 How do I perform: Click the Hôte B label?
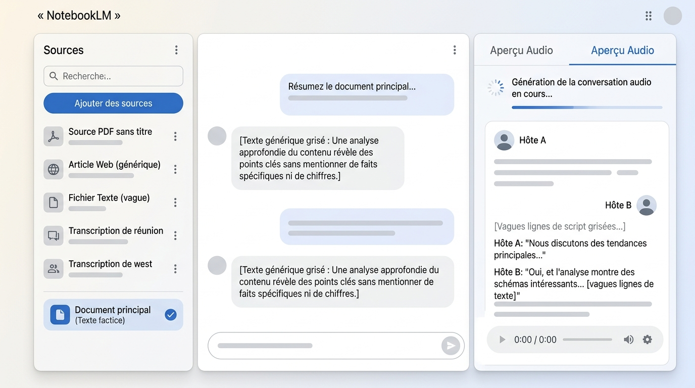coord(618,205)
